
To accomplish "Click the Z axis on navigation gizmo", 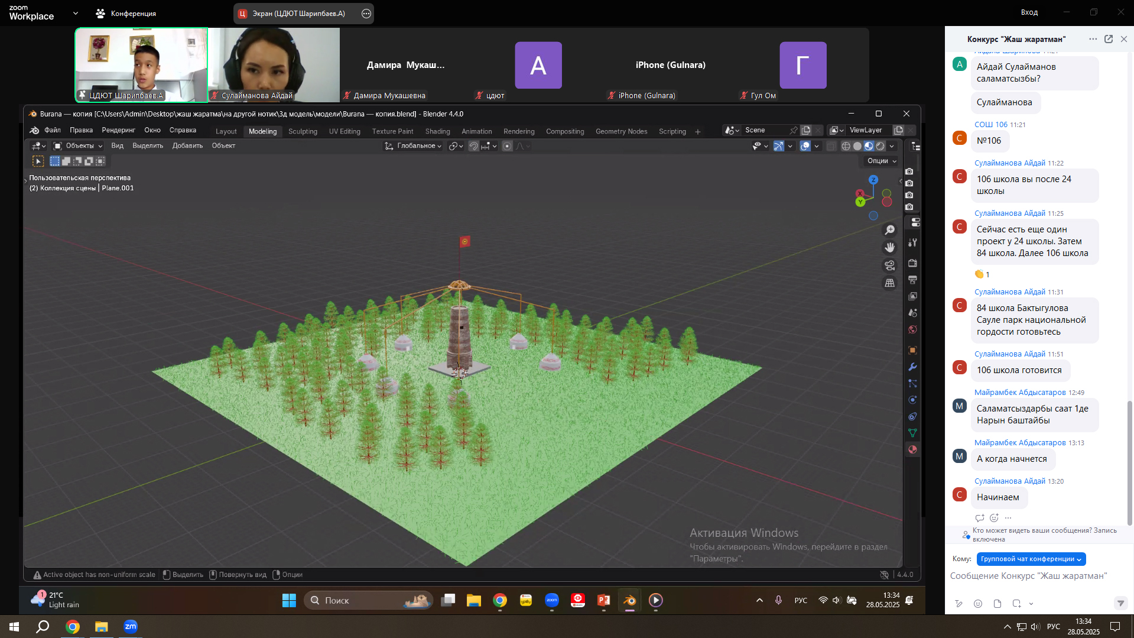I will coord(873,180).
